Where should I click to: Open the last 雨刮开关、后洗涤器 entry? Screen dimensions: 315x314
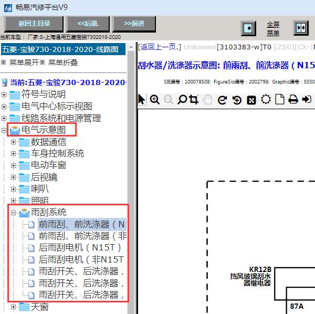[81, 295]
